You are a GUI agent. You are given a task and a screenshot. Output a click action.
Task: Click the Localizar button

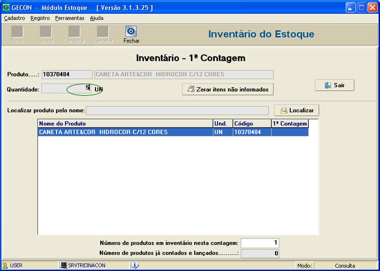(x=297, y=111)
